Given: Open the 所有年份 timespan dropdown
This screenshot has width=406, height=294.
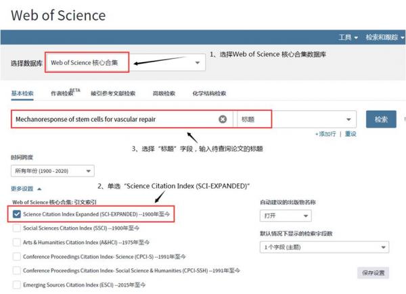Looking at the screenshot, I should pos(53,171).
